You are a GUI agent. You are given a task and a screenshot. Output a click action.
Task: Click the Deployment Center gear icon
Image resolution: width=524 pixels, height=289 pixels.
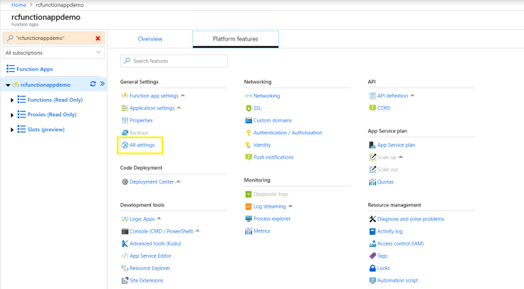tap(125, 182)
